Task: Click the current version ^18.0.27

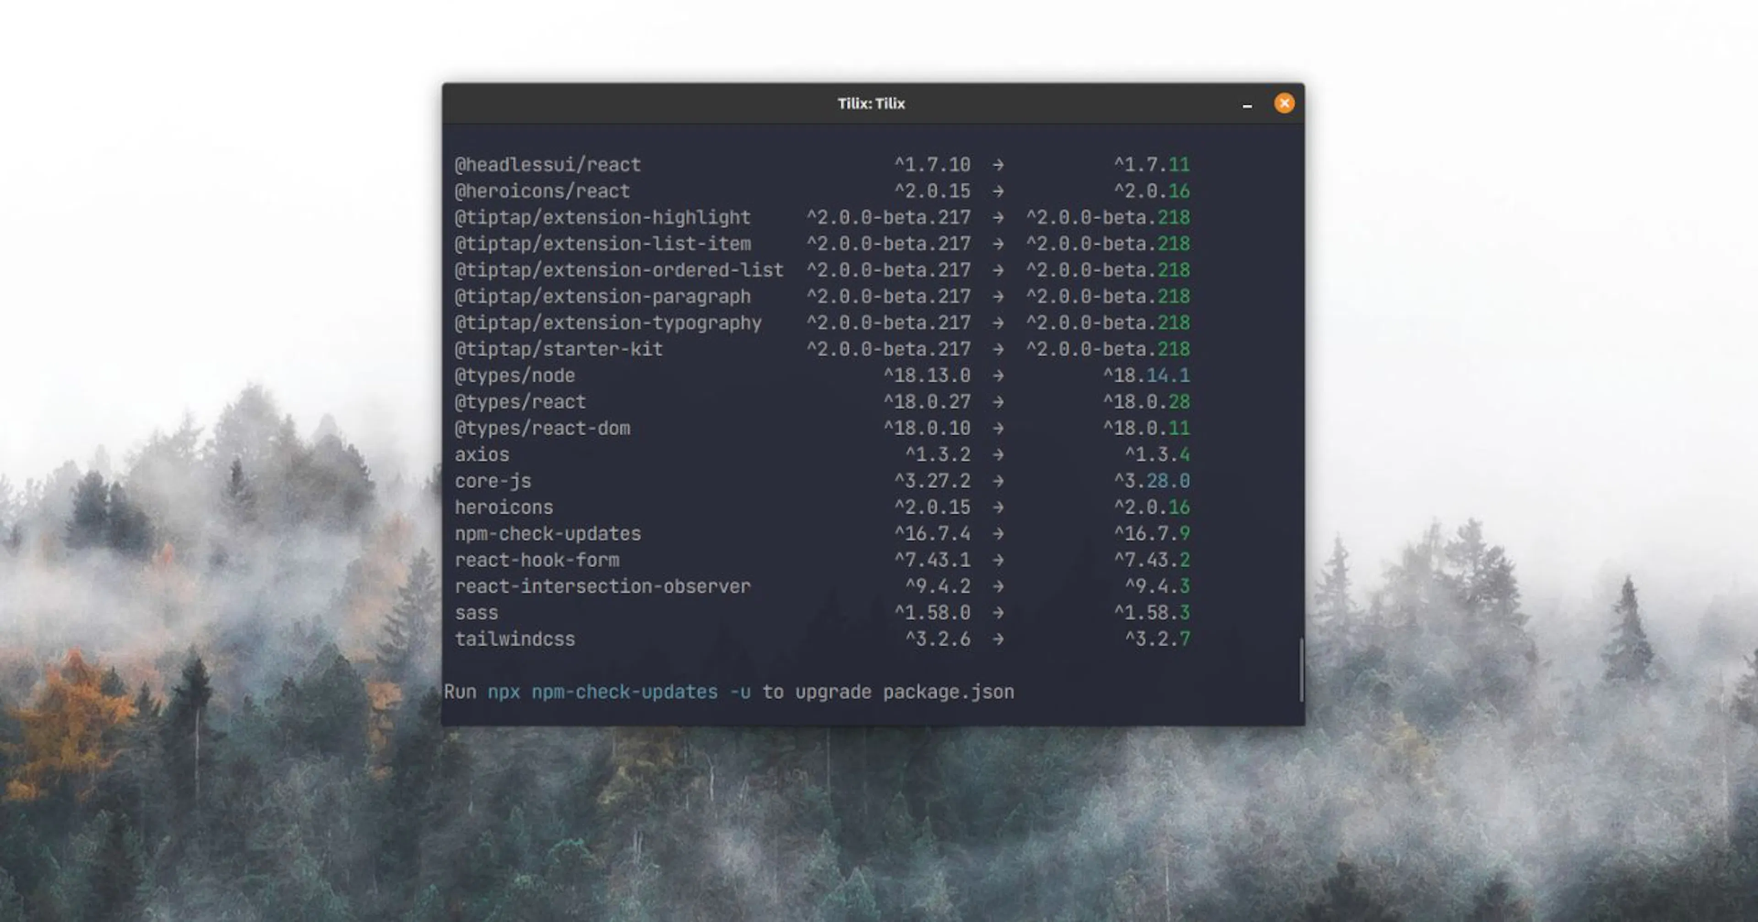Action: [927, 402]
